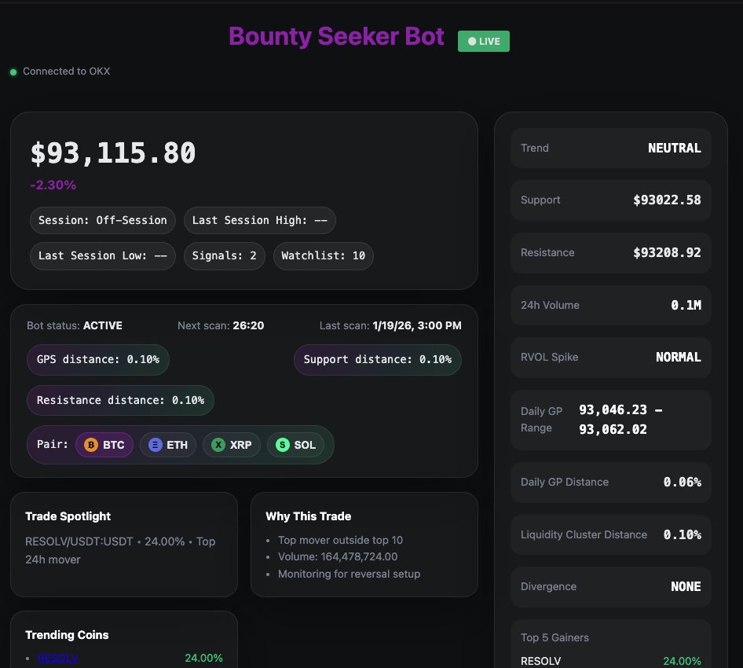
Task: Click the Why This Trade heading
Action: point(309,516)
